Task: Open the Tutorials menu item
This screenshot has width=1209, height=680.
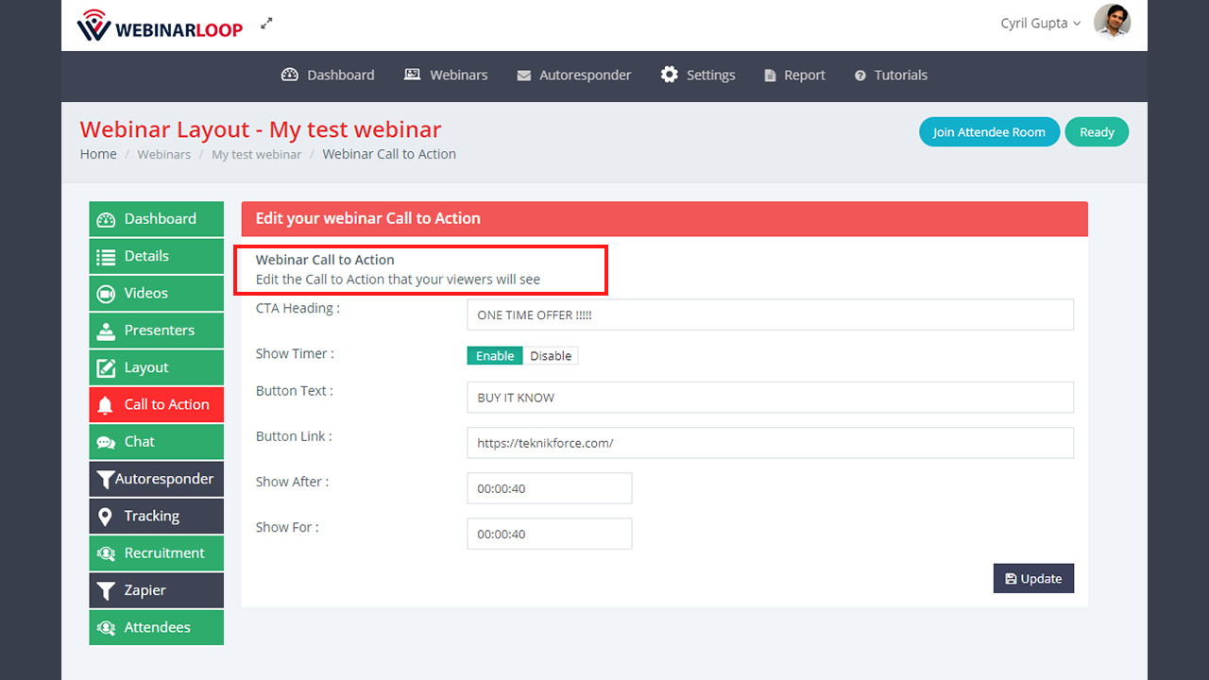Action: [x=891, y=75]
